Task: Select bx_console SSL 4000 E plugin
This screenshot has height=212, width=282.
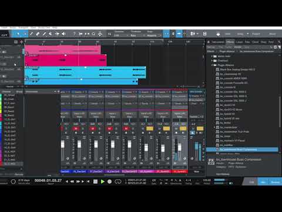Action: tap(233, 92)
